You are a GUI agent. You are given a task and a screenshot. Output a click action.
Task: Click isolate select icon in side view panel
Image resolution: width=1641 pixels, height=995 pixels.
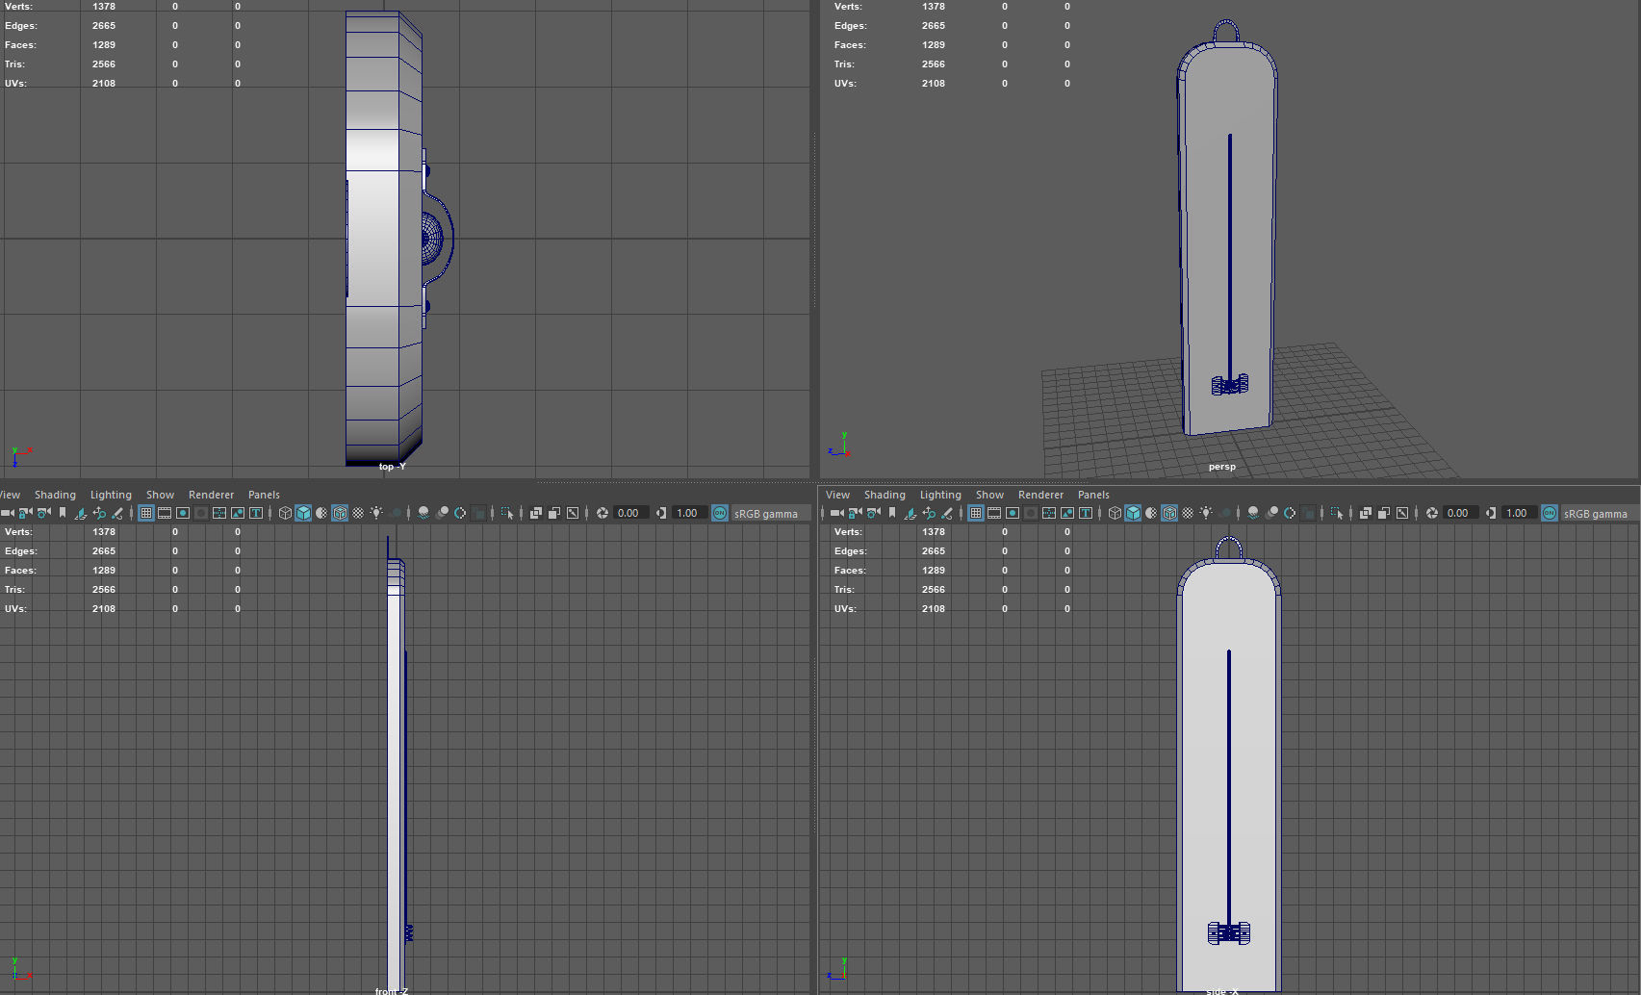pyautogui.click(x=1337, y=513)
